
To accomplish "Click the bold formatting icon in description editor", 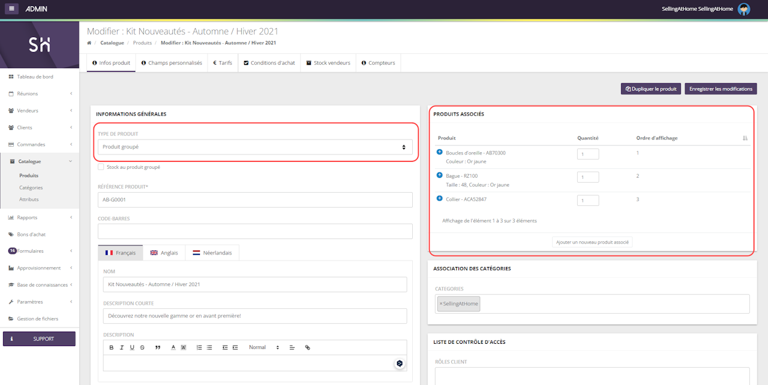I will click(112, 348).
